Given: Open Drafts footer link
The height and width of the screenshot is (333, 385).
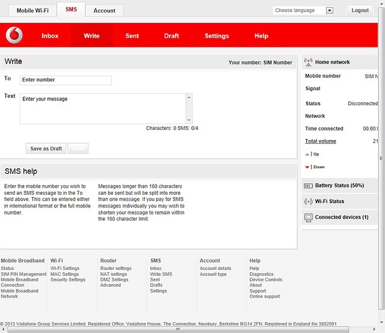Looking at the screenshot, I should pyautogui.click(x=156, y=285).
